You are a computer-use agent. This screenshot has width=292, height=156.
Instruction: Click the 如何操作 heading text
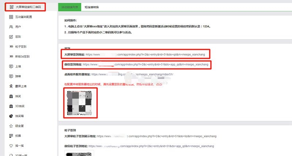click(70, 20)
